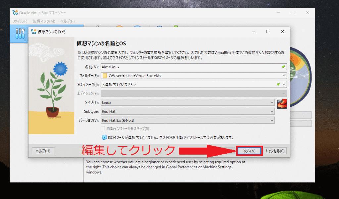Close the 仮想マシンの作成 dialog
339x199 pixels.
[282, 32]
